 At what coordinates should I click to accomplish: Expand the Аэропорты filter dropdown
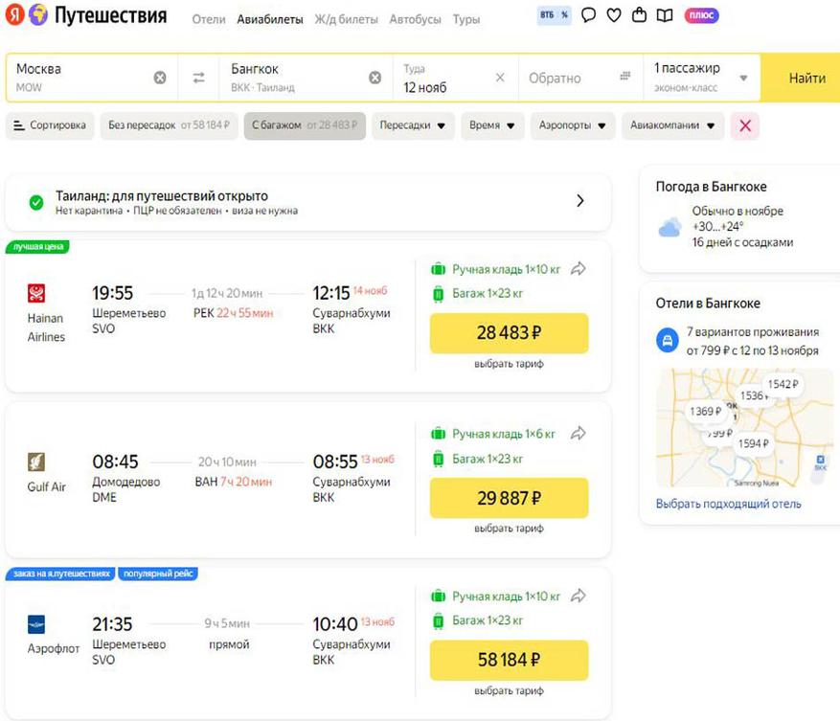click(x=572, y=125)
